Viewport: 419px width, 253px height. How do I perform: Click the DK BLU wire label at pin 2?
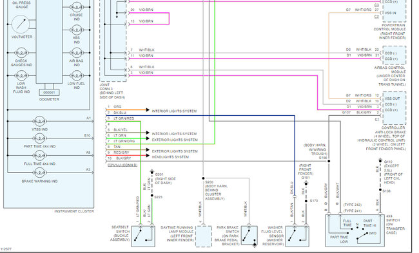click(x=120, y=113)
